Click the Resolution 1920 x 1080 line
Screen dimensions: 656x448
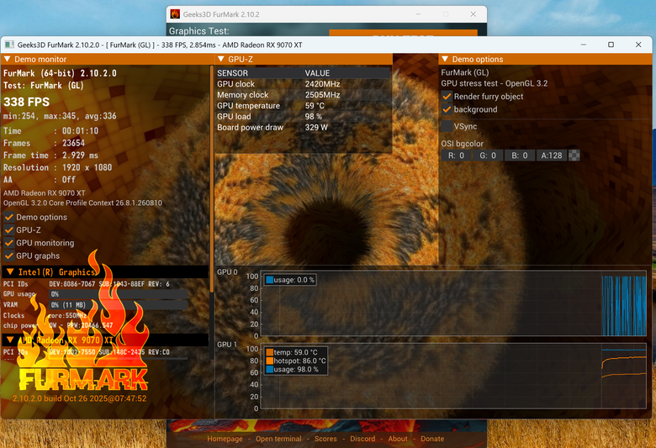tap(58, 167)
